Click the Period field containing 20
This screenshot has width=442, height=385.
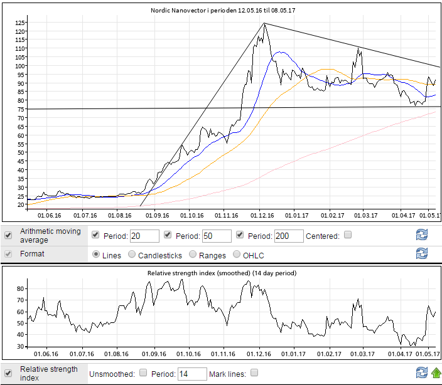(x=144, y=236)
